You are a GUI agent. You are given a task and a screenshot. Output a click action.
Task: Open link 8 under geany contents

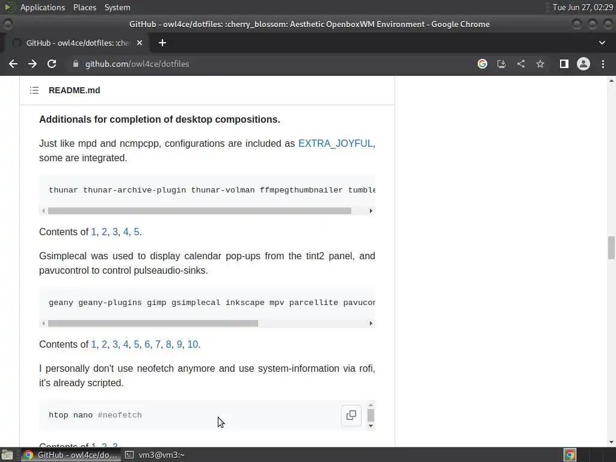pos(168,344)
